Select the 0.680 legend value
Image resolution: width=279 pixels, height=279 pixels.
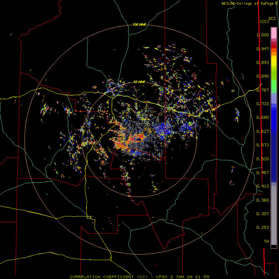click(263, 117)
